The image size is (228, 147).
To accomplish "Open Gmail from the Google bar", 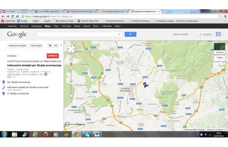I will [x=87, y=26].
